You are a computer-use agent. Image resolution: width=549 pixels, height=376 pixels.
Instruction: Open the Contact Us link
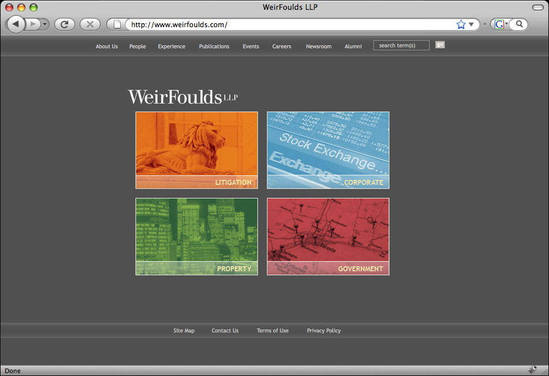tap(225, 330)
